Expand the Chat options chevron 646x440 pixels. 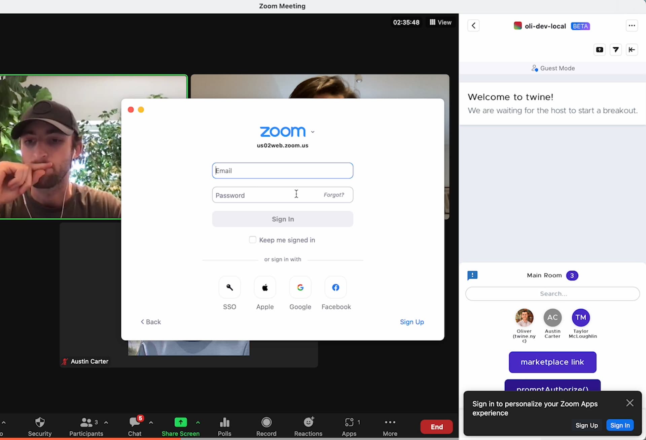tap(151, 423)
